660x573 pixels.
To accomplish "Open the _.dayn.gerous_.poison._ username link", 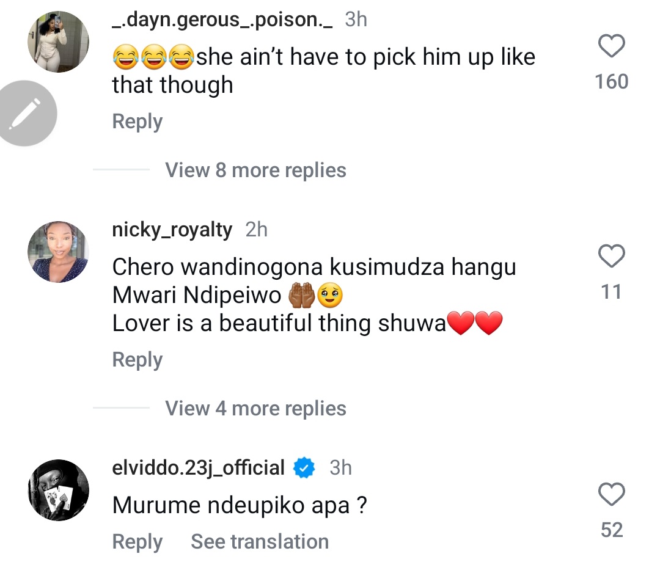I will coord(222,20).
